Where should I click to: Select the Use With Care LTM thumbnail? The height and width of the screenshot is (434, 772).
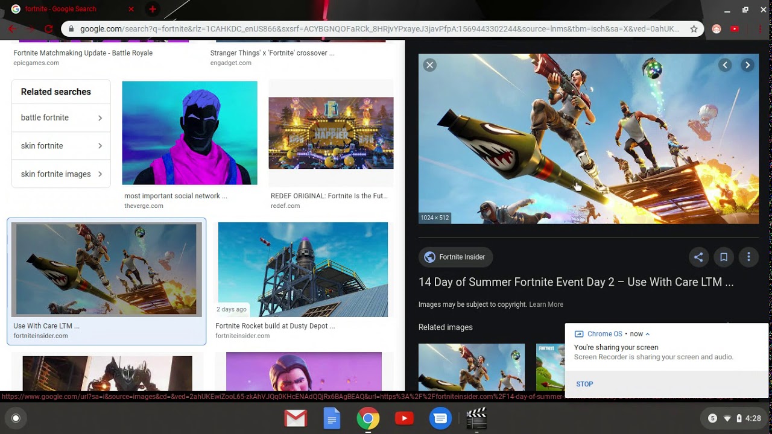point(107,269)
